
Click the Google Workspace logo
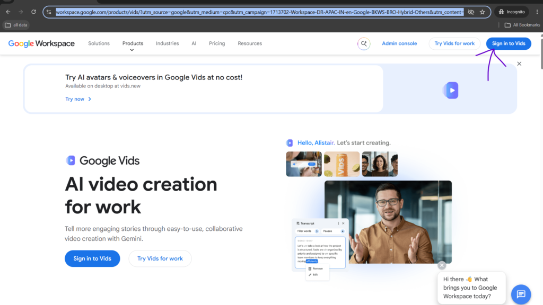41,43
